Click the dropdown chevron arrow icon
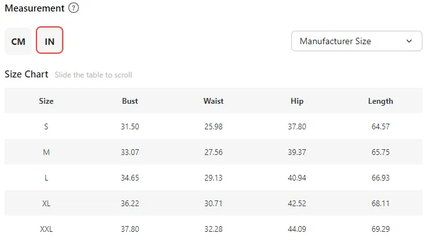This screenshot has width=425, height=244. (x=409, y=41)
